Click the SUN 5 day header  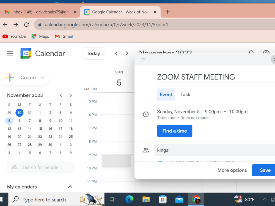pos(119,79)
